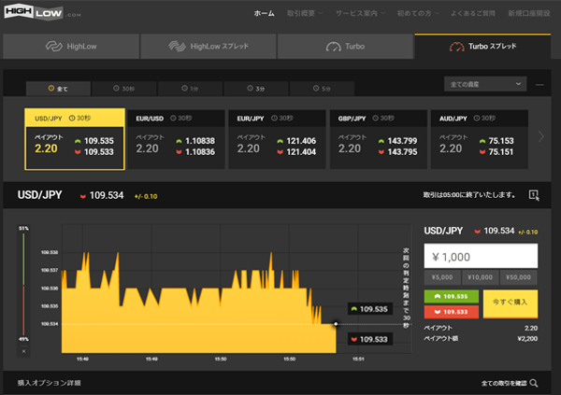Open 新規口座開設 link
Viewport: 561px width, 395px height.
pyautogui.click(x=529, y=14)
